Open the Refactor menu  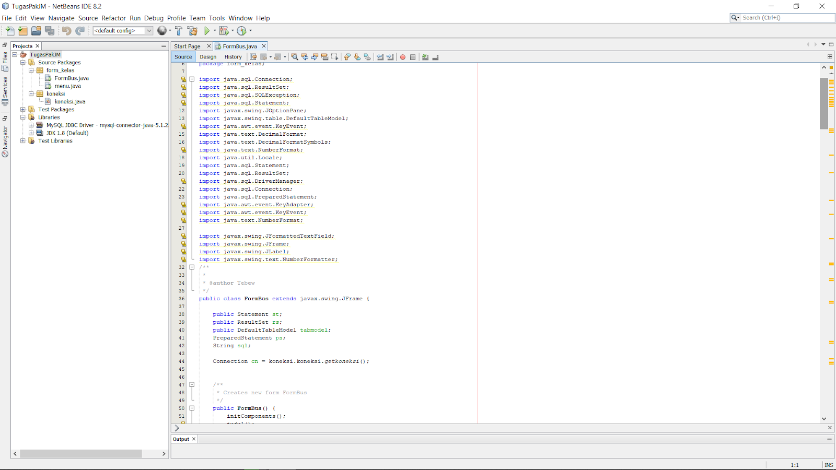(x=113, y=18)
